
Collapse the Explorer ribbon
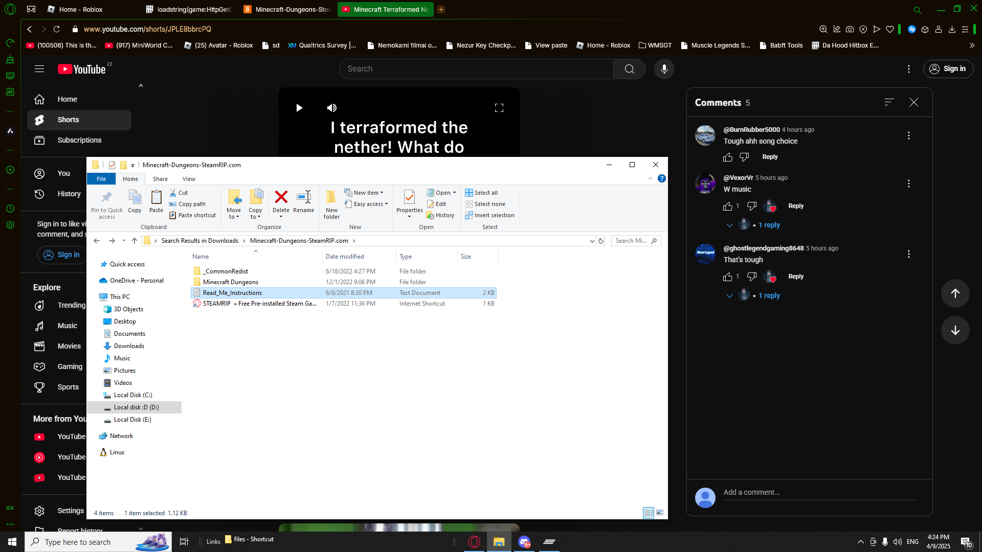click(x=650, y=178)
